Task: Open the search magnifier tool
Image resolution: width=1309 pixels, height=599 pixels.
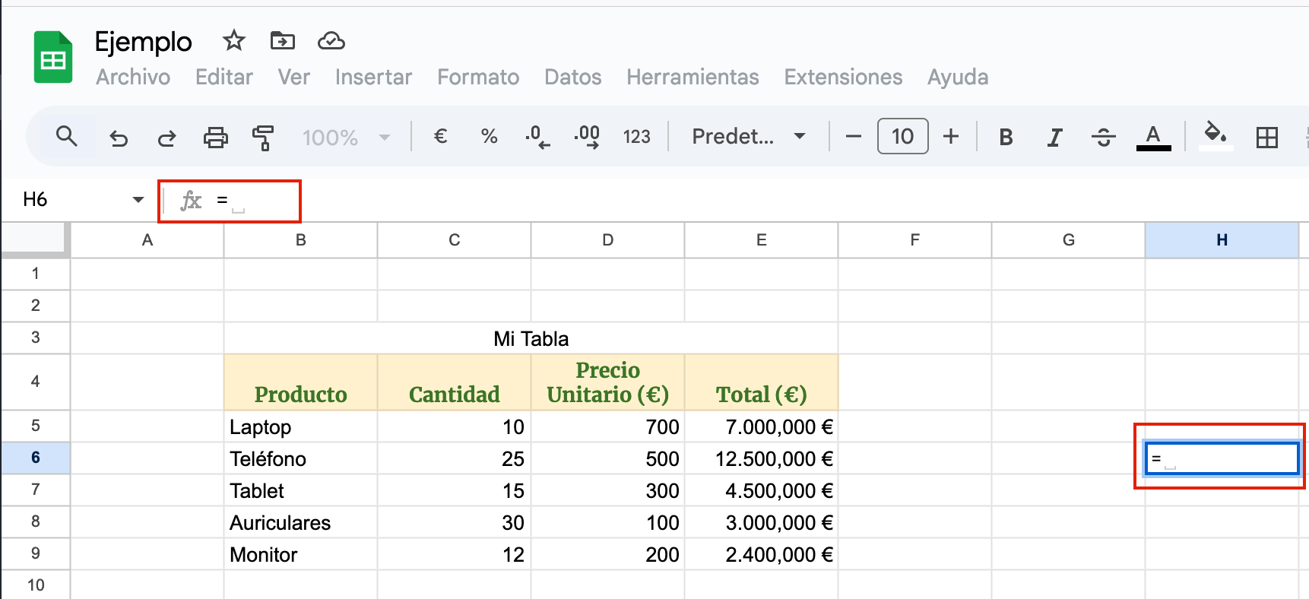Action: (67, 137)
